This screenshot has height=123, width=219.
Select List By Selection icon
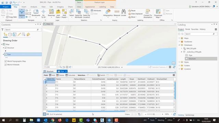(14, 35)
